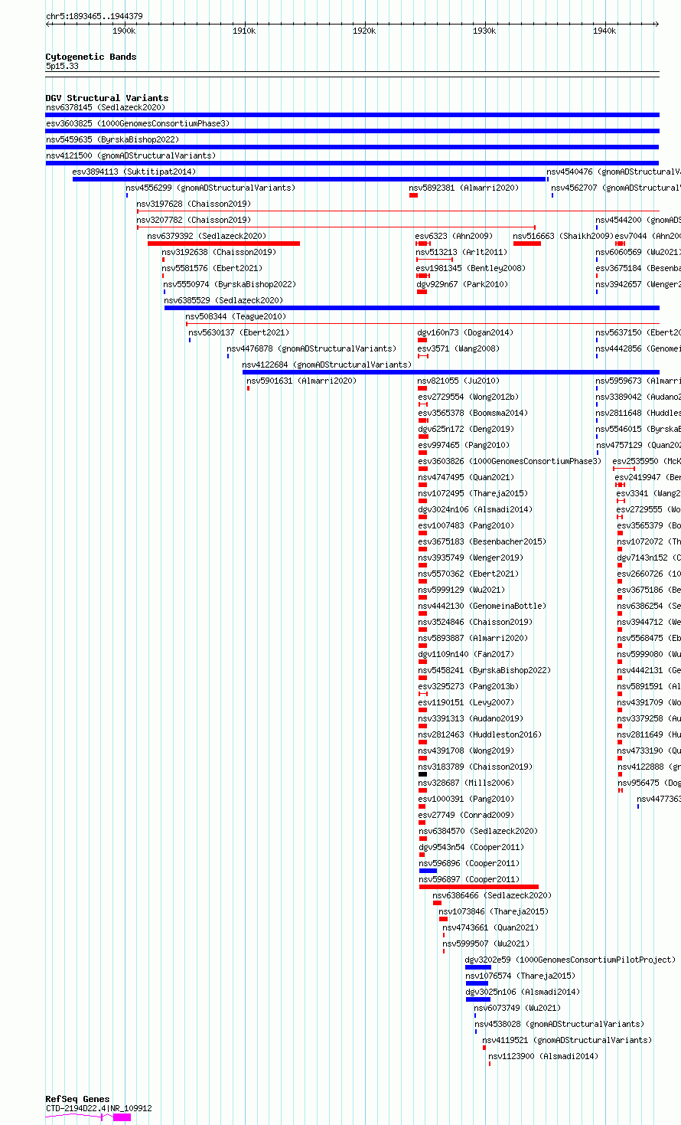Image resolution: width=681 pixels, height=1125 pixels.
Task: Click the 5p15.33 band label
Action: click(62, 67)
